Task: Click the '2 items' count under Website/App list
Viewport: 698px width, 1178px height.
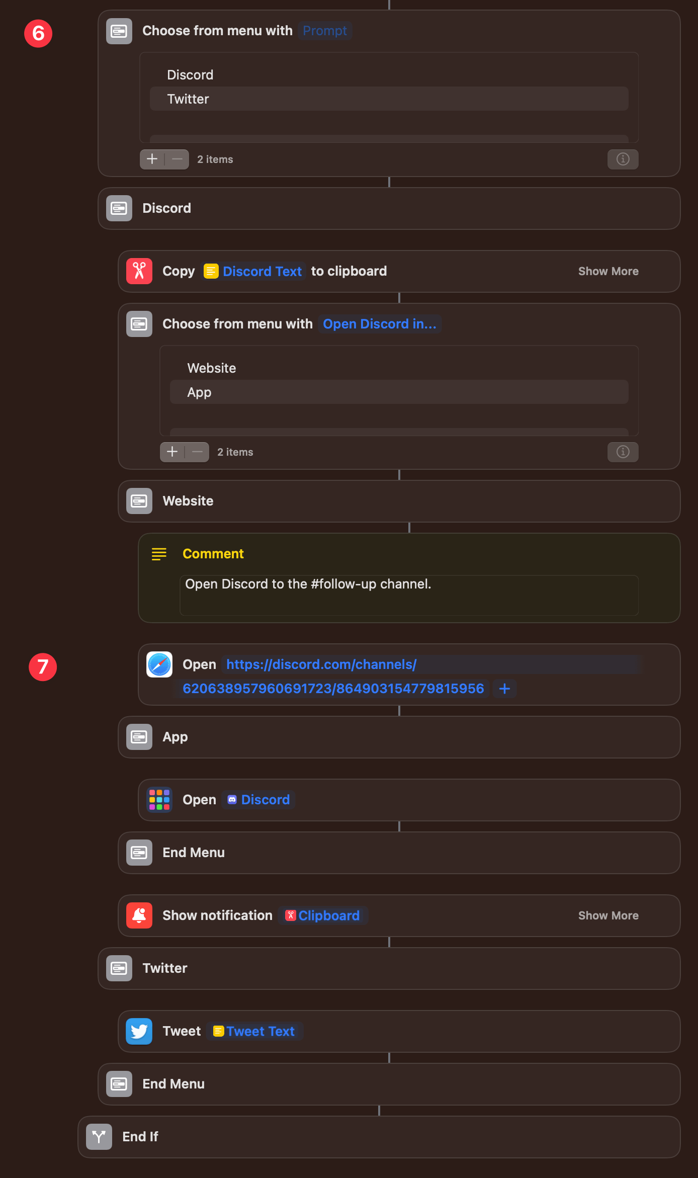Action: tap(235, 452)
